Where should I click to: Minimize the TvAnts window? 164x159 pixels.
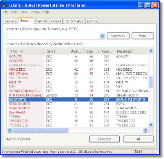pos(141,5)
